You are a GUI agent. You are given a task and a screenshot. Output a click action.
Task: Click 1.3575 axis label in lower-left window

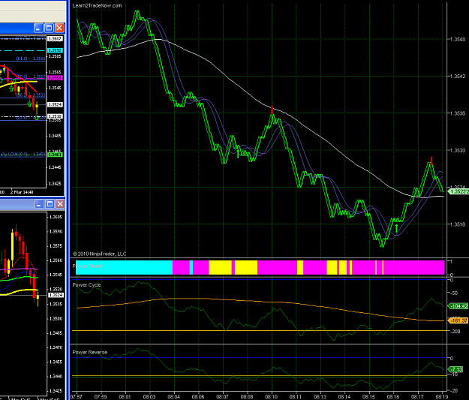coord(56,245)
